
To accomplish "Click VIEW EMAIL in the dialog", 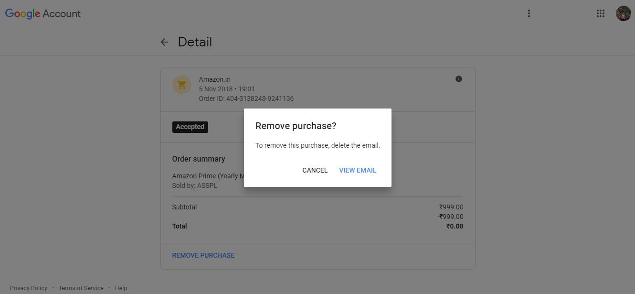I will click(x=358, y=170).
